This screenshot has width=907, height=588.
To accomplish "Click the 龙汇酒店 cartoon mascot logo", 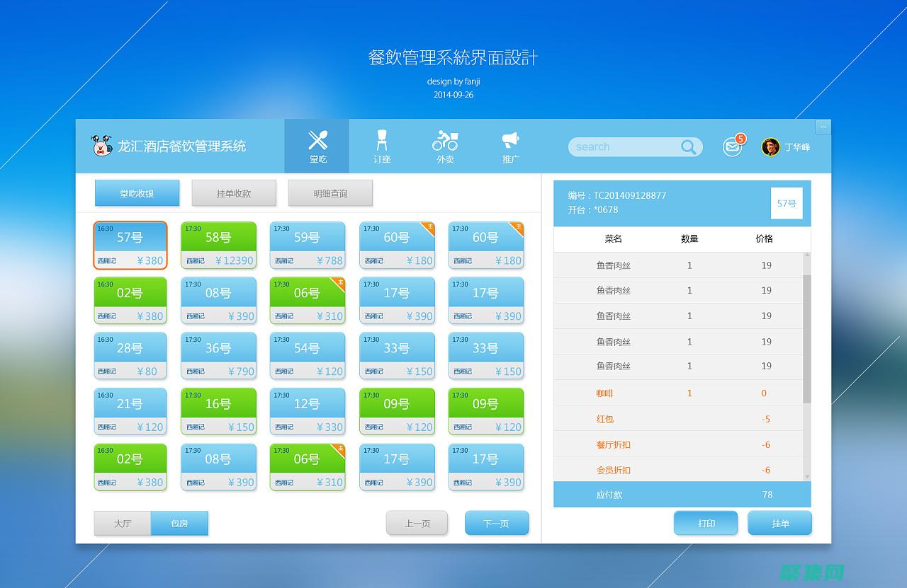I will coord(101,146).
